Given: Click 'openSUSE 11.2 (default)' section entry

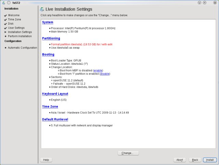Looking at the screenshot, I should [68, 80].
